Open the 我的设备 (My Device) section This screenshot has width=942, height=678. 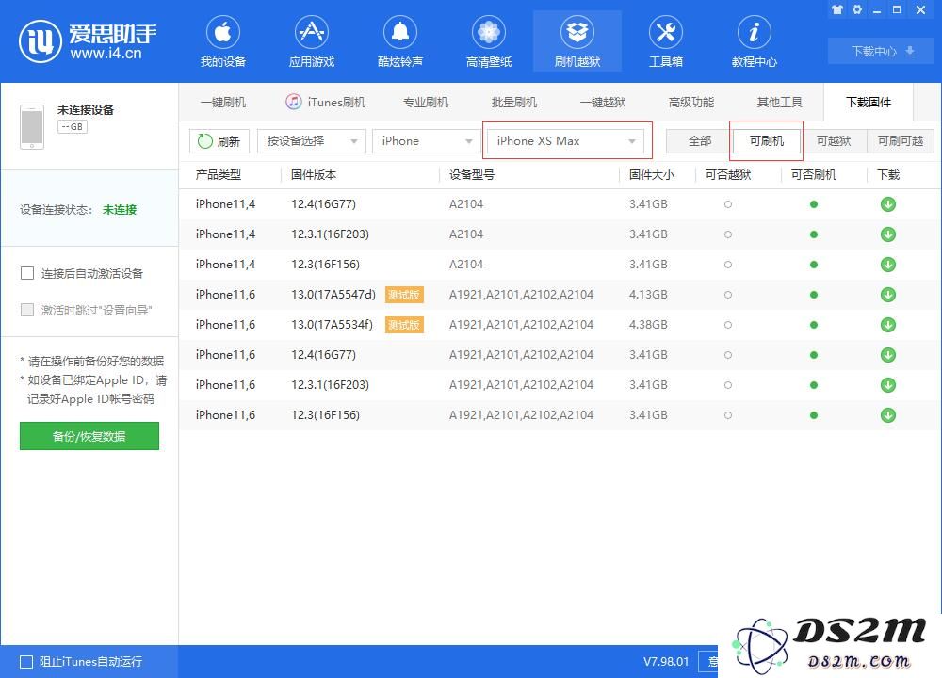[223, 41]
